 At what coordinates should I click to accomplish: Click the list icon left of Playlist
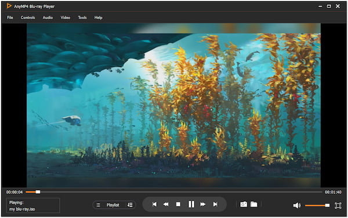(x=98, y=205)
